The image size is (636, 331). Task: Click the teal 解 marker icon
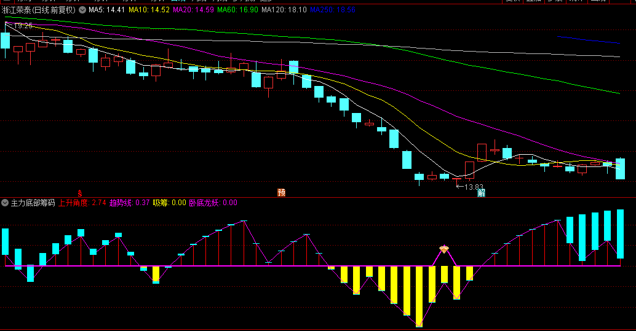click(481, 192)
